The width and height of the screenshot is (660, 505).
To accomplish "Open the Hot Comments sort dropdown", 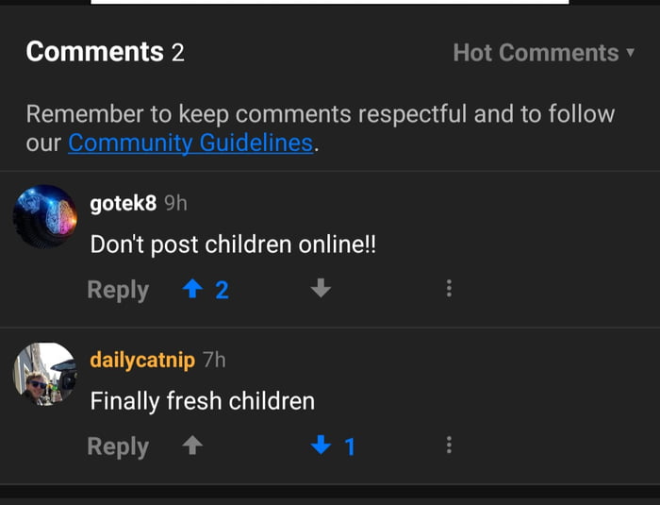I will coord(543,53).
